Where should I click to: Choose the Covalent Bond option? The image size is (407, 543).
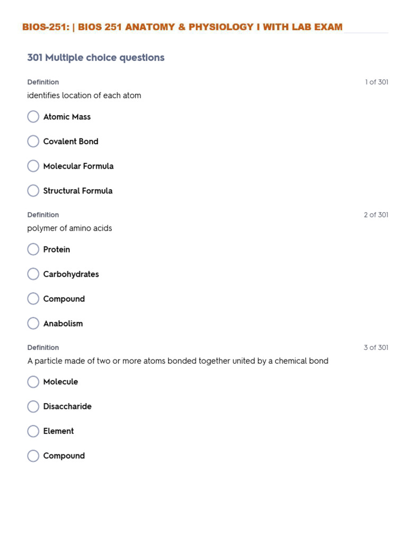pos(33,142)
